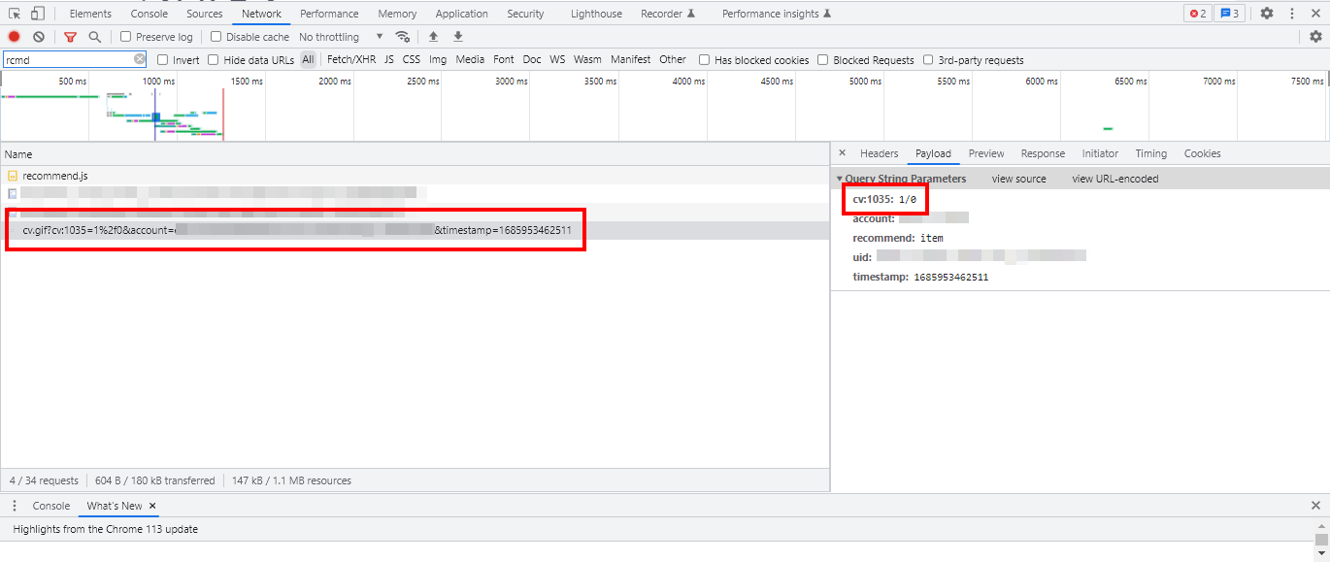
Task: Close the What's New drawer tab
Action: tap(152, 506)
